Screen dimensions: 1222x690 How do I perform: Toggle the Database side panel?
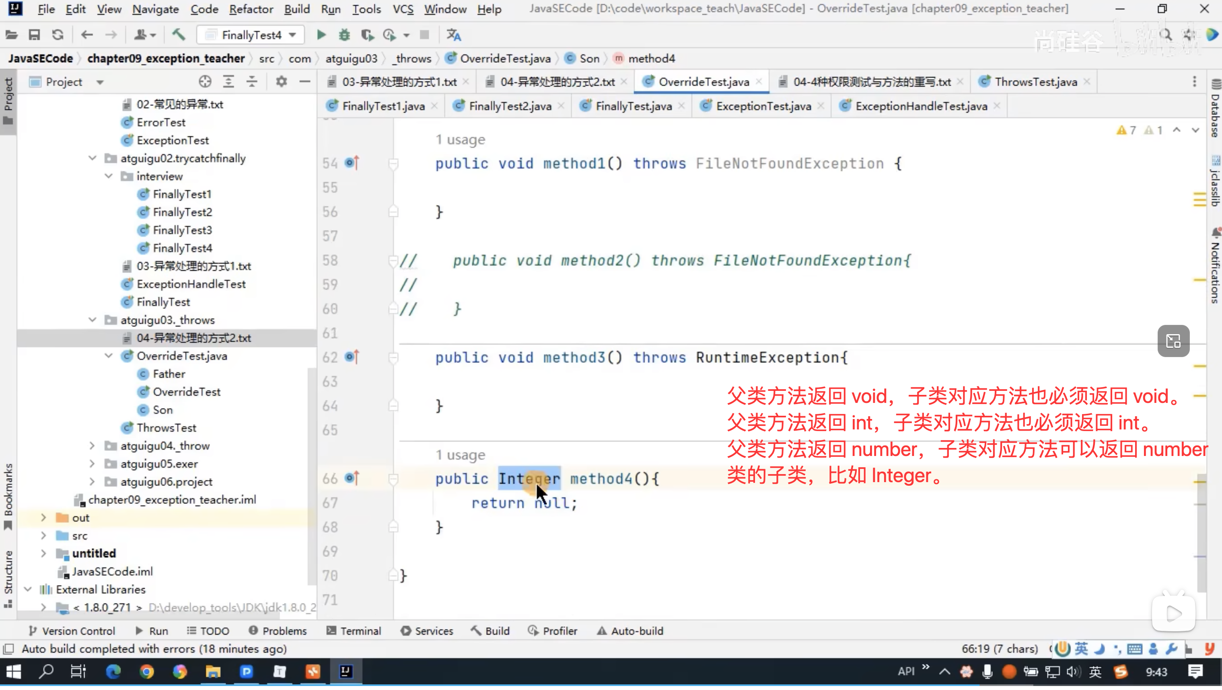[x=1215, y=109]
